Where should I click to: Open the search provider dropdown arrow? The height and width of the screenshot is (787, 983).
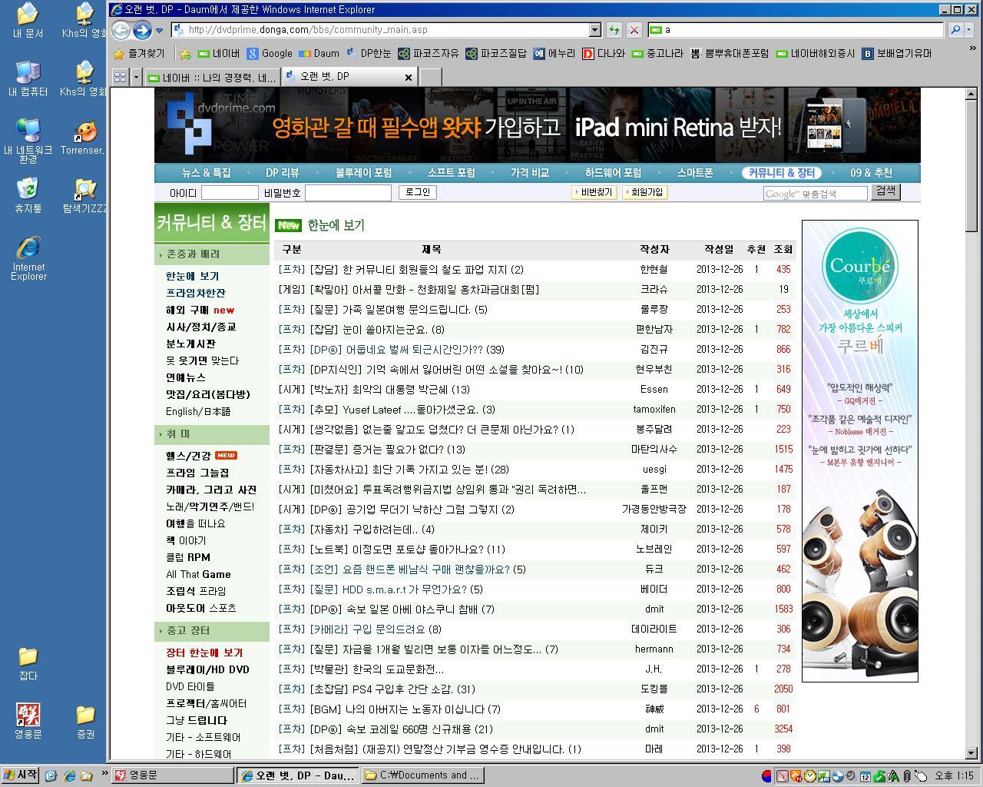coord(969,30)
